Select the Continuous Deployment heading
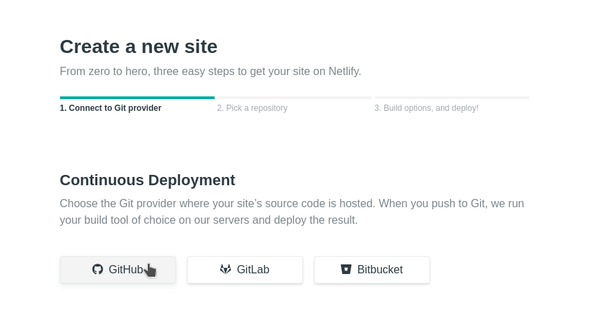Image resolution: width=606 pixels, height=336 pixels. click(x=147, y=180)
